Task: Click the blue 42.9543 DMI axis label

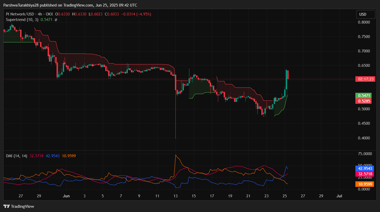Action: tap(365, 168)
